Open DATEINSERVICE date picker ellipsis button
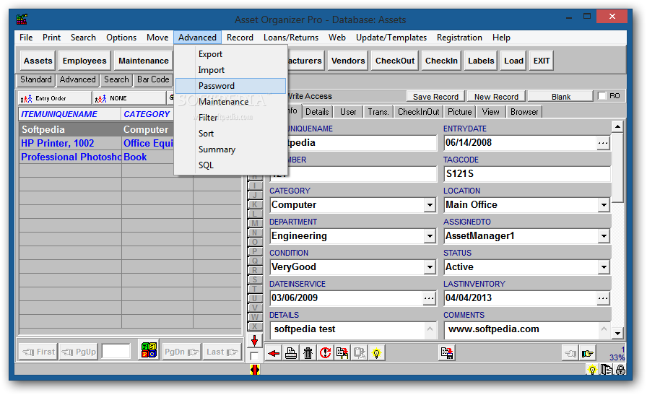Viewport: 647px width, 395px height. pyautogui.click(x=429, y=298)
